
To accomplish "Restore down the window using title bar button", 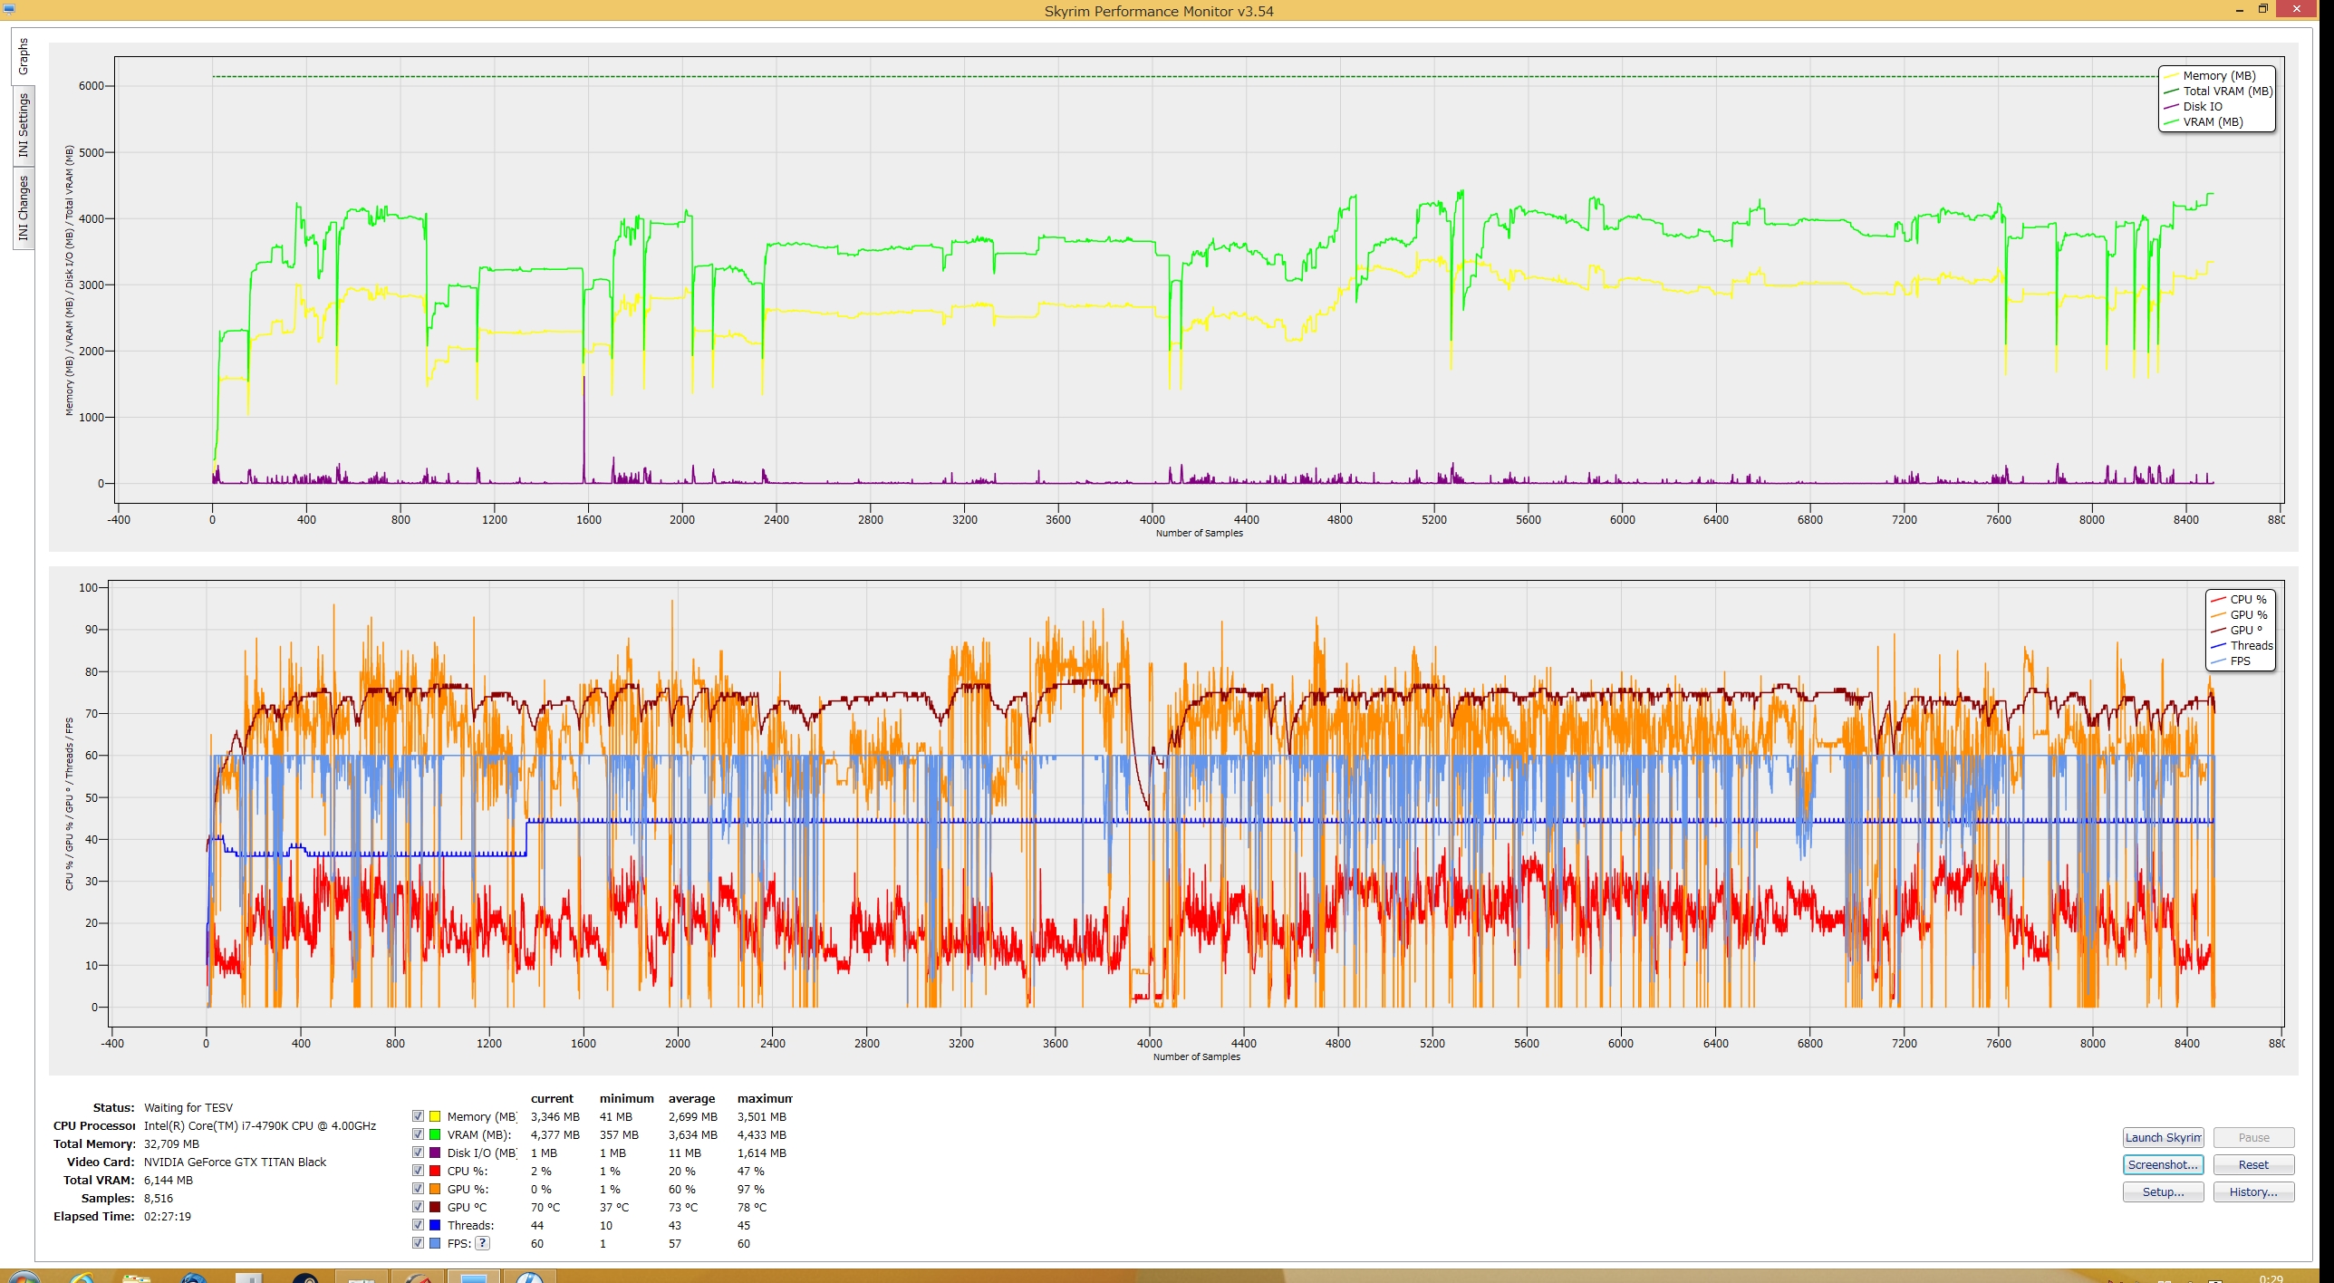I will click(2262, 9).
